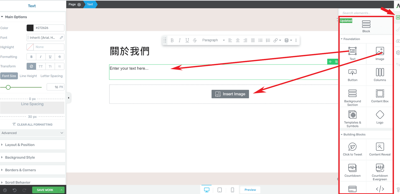Select the Font Size tab

click(x=9, y=76)
